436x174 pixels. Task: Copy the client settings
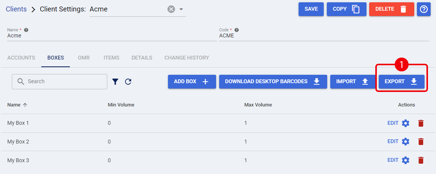tap(346, 9)
